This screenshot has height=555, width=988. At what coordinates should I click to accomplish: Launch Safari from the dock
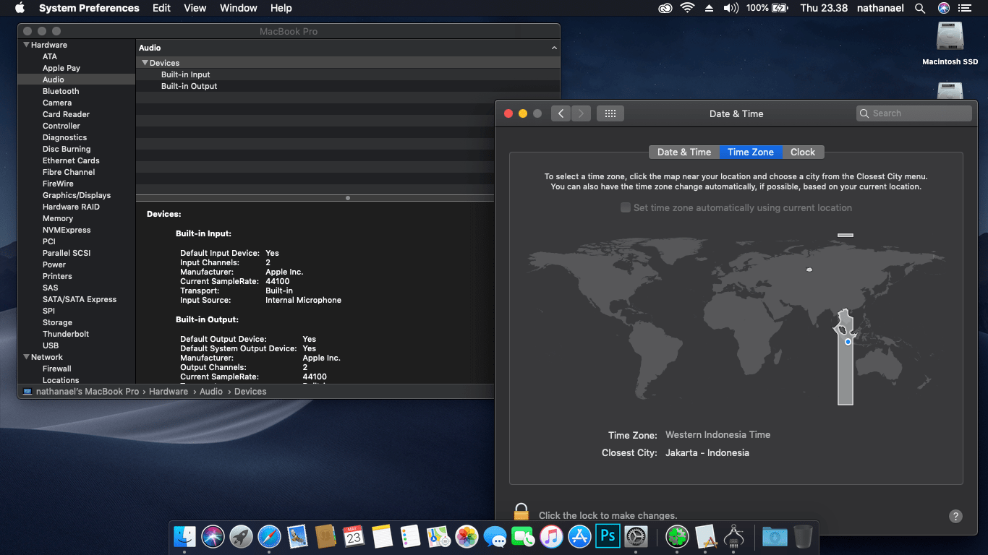click(x=269, y=536)
